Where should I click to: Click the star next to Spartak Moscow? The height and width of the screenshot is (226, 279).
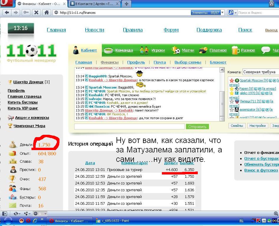(232, 80)
